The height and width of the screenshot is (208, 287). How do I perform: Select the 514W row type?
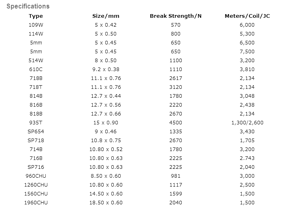pos(36,61)
